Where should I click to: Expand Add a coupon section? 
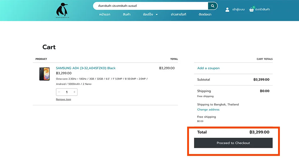click(208, 68)
